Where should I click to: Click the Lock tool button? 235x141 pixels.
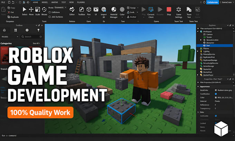click(x=131, y=12)
